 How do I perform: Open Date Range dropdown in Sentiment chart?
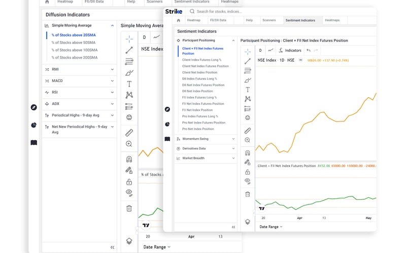pyautogui.click(x=271, y=227)
